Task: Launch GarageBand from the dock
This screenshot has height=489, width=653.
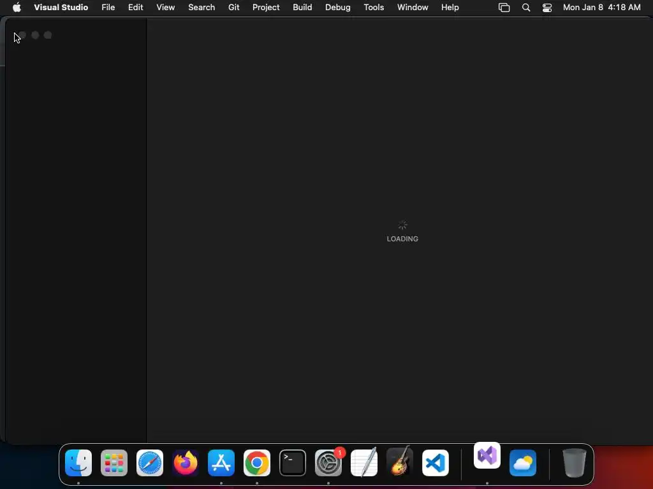Action: (x=400, y=462)
